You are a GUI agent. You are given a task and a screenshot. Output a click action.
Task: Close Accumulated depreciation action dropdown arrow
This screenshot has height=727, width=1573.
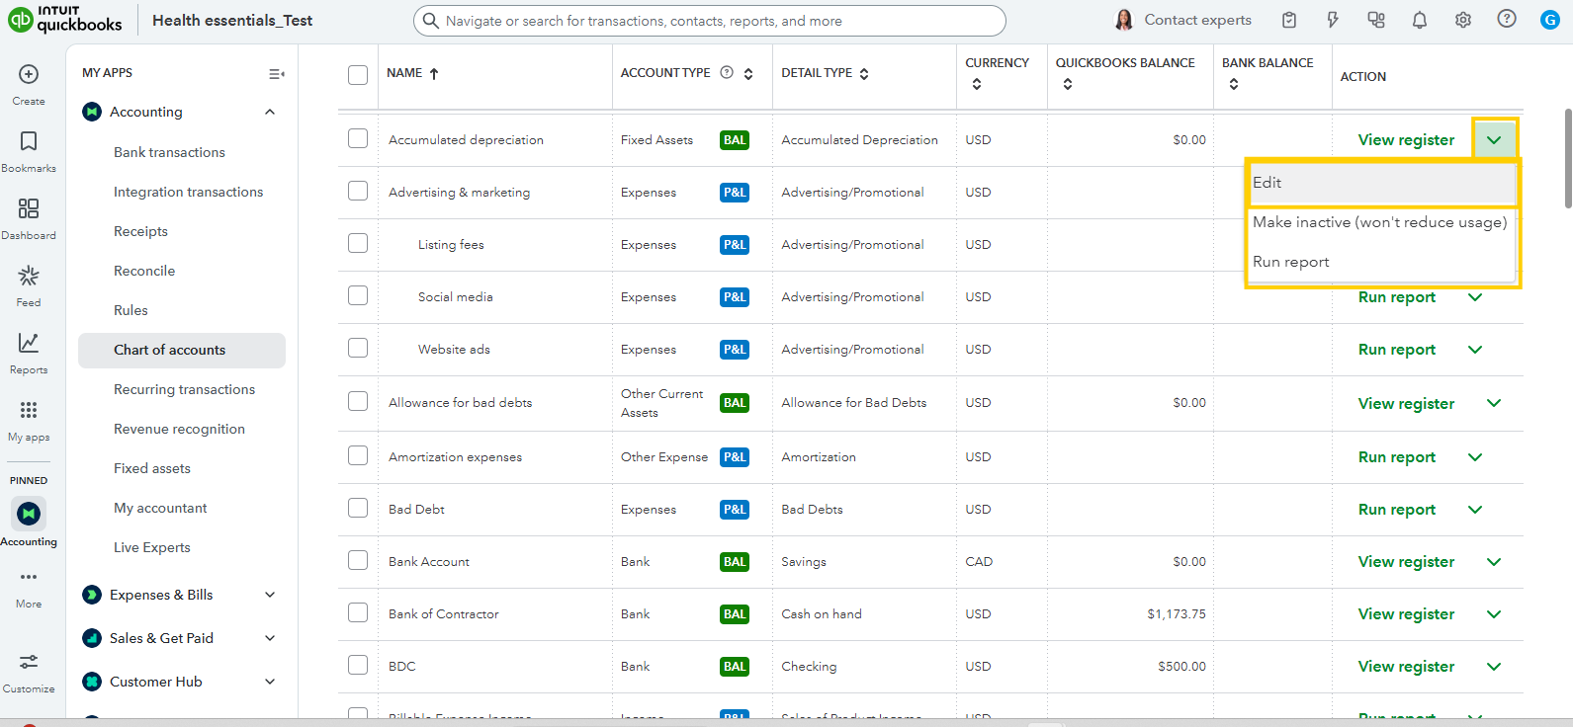click(x=1494, y=139)
